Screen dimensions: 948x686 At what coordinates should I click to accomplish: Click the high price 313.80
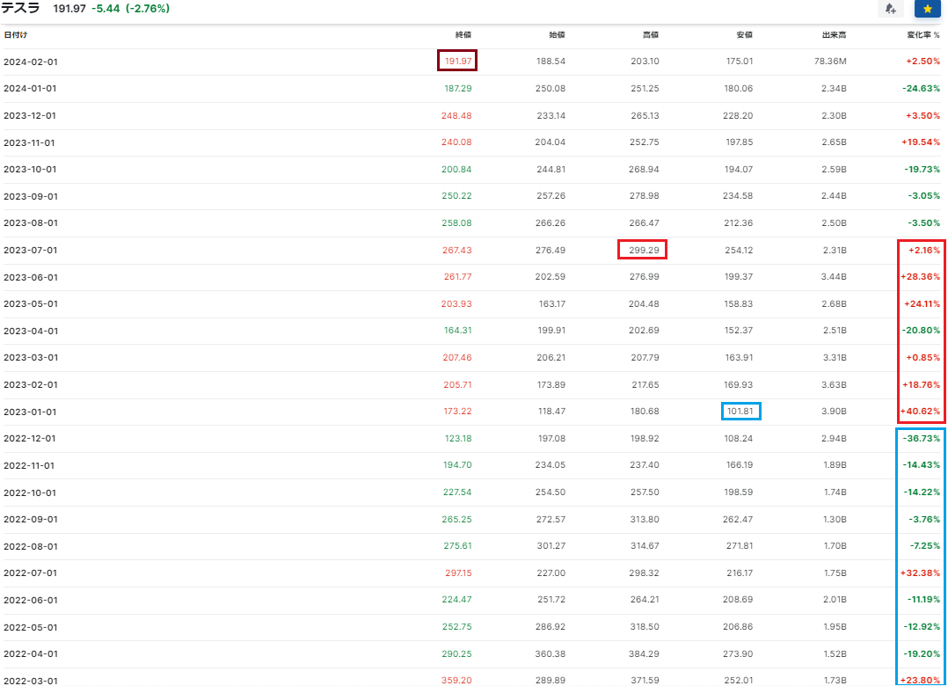[x=644, y=520]
